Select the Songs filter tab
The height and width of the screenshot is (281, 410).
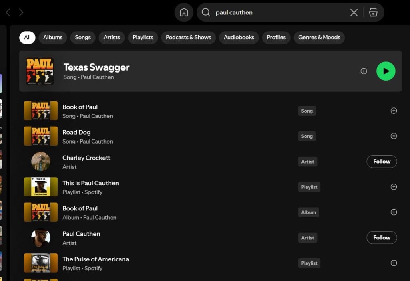83,38
